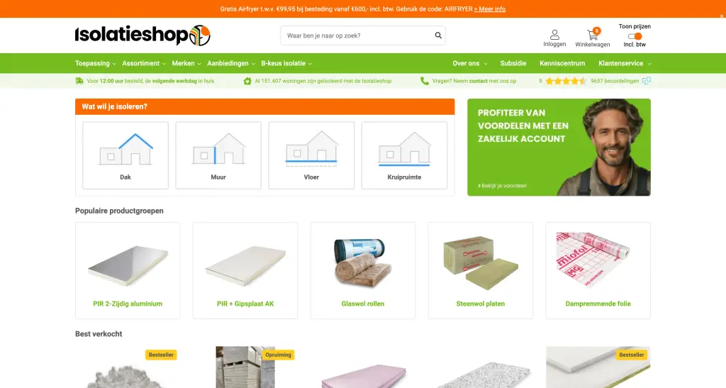Toggle the Incl. btw price switch
Viewport: 726px width, 388px height.
click(635, 36)
